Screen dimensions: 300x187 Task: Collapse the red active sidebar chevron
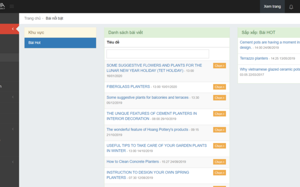coord(13,29)
